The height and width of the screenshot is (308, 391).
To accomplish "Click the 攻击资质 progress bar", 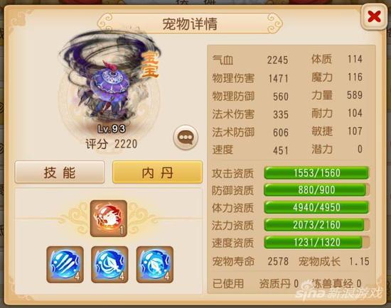I will click(x=316, y=173).
